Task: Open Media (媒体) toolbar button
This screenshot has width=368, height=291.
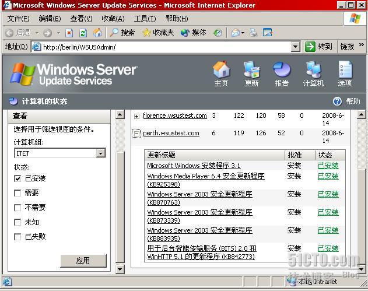Action: coord(194,33)
